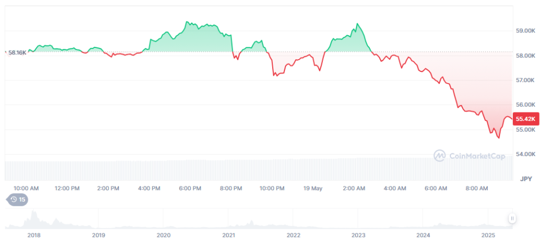
Task: Click the 54.00K price axis label
Action: [526, 154]
